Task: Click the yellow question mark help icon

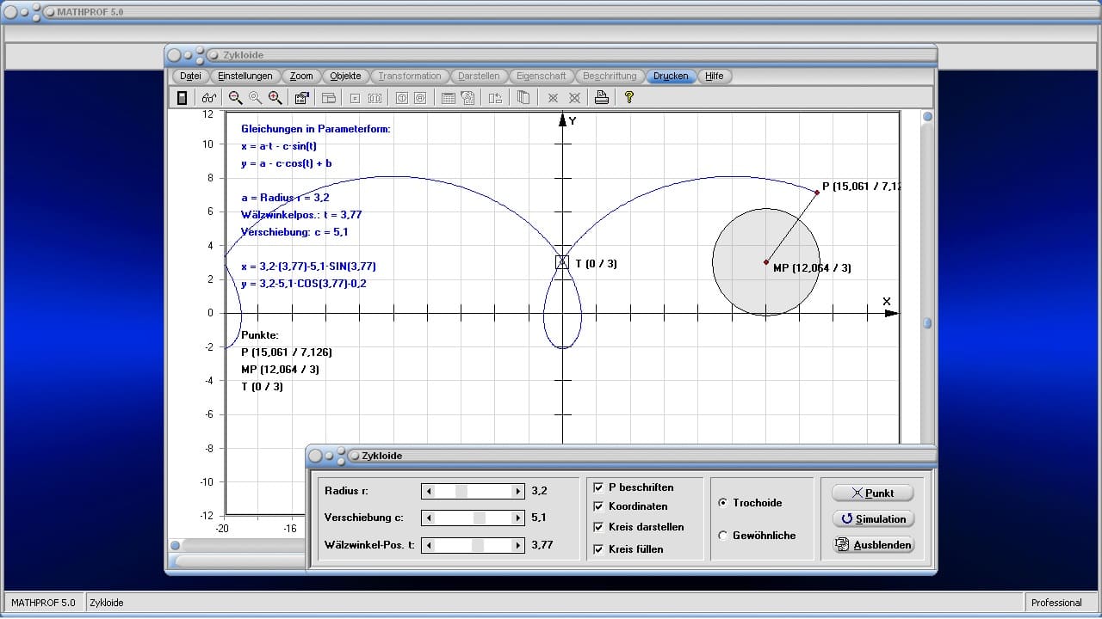Action: point(629,98)
